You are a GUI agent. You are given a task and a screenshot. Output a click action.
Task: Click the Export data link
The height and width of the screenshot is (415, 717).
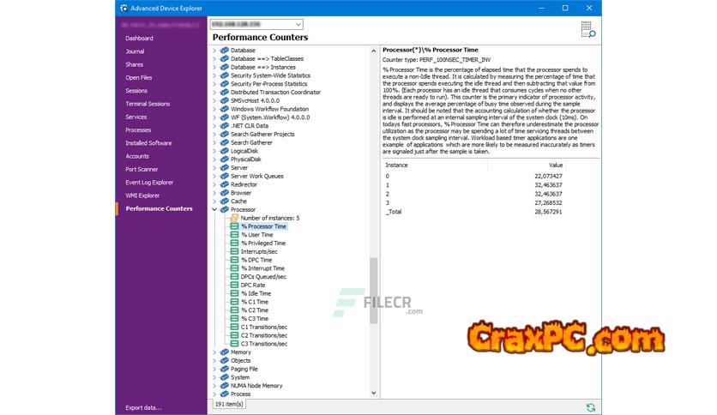[143, 407]
